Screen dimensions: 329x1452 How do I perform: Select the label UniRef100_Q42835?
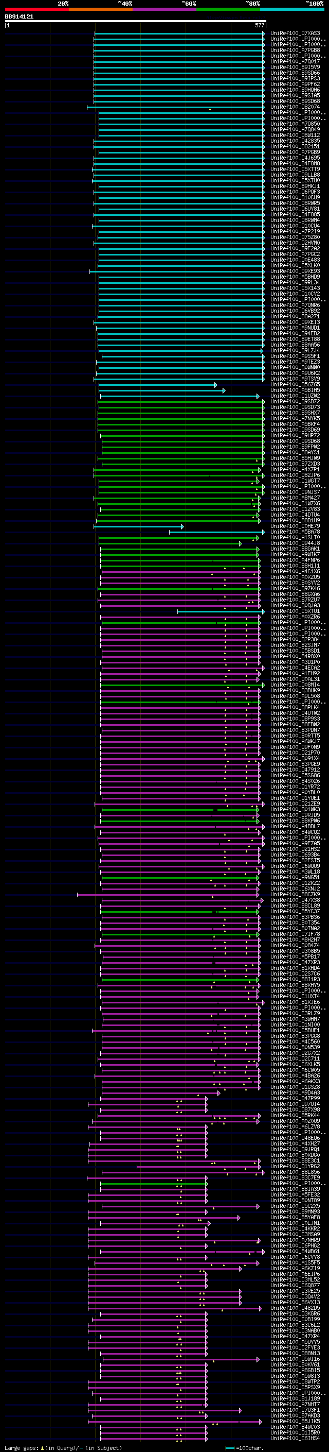[295, 141]
